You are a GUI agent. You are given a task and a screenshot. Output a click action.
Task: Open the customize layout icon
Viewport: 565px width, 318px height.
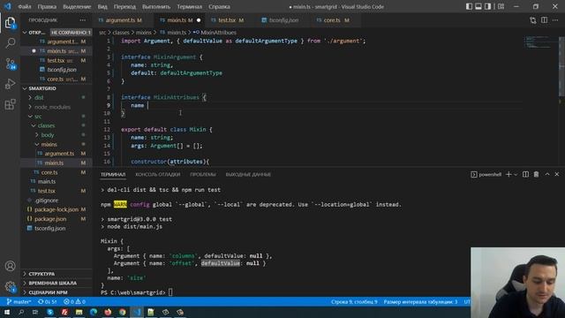coord(501,6)
